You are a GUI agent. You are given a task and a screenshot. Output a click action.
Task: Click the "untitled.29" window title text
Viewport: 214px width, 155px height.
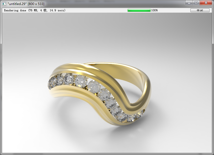(x=17, y=4)
